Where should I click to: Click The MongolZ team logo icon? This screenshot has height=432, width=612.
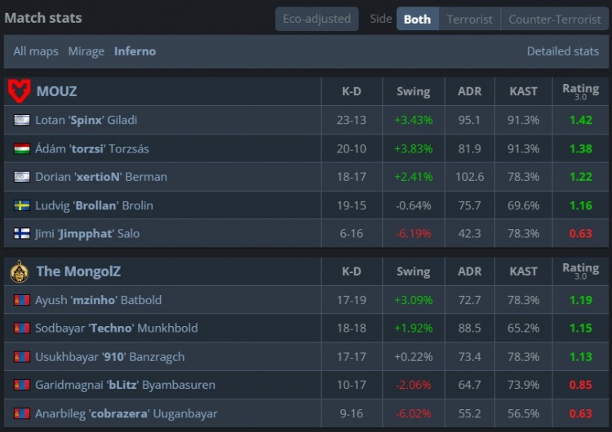coord(19,271)
